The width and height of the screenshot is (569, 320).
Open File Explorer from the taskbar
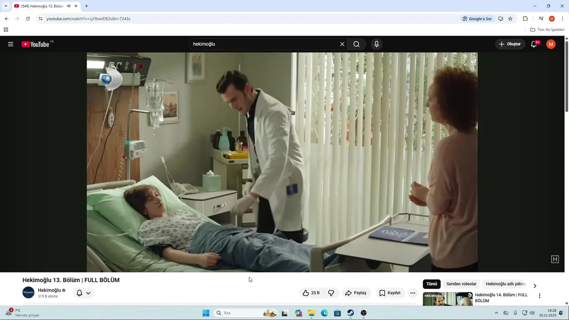(x=311, y=313)
